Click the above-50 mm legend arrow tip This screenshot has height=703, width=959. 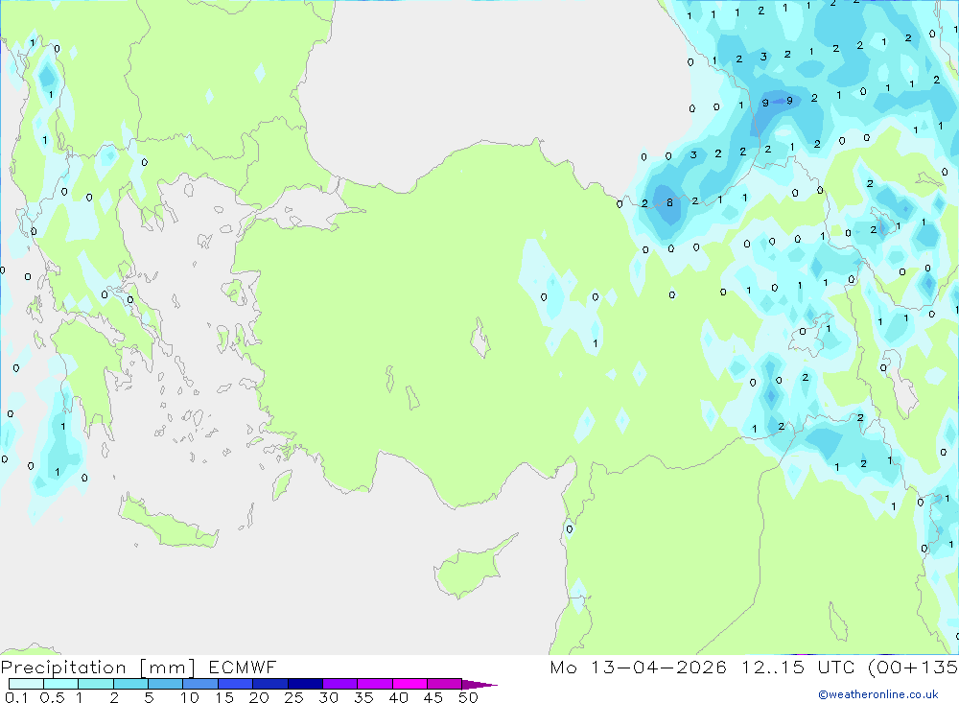480,684
